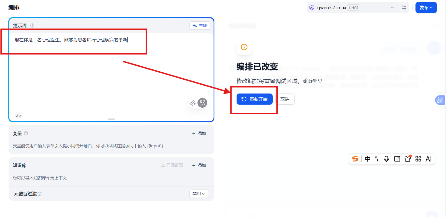Viewport: 446px width, 217px height.
Task: Click the pen sparkle icon in prompt box
Action: [193, 103]
